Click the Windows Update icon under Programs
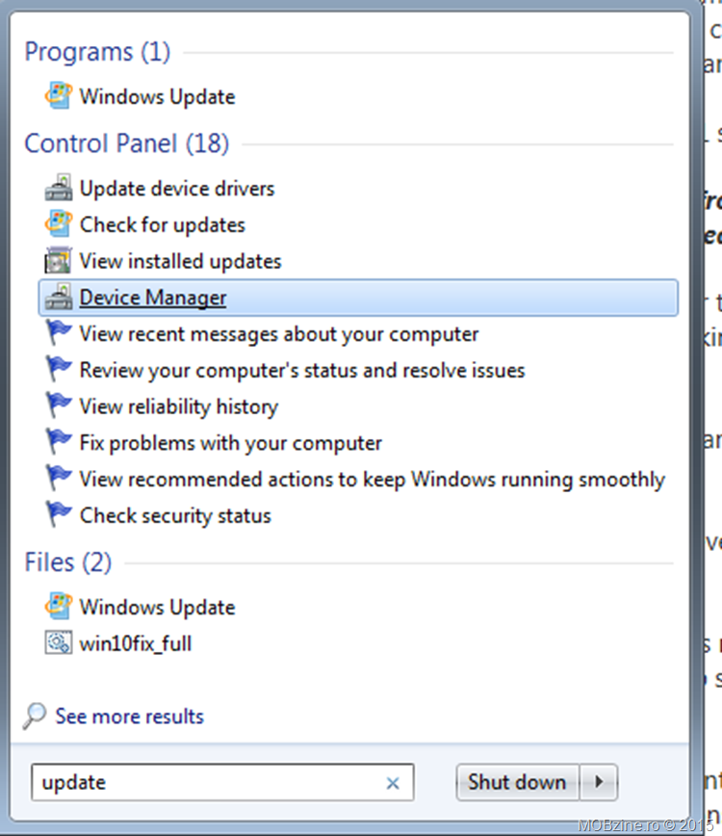 pyautogui.click(x=59, y=96)
